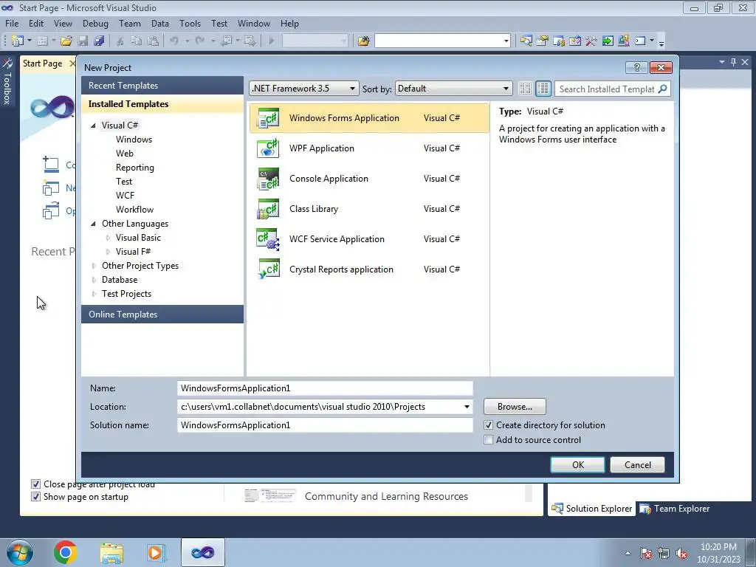Screen dimensions: 756x567
Task: Open the Recent Templates section
Action: (162, 86)
